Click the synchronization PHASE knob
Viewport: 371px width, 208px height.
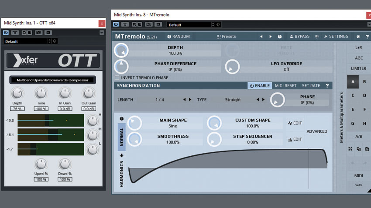tap(277, 100)
